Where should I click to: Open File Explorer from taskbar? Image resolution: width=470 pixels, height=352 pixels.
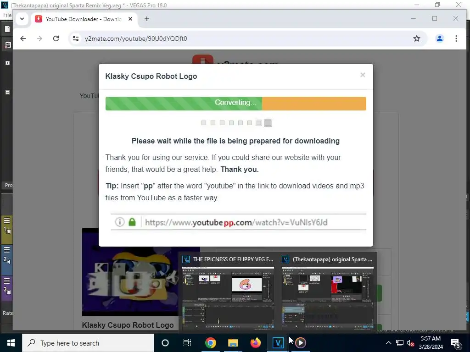click(x=233, y=343)
